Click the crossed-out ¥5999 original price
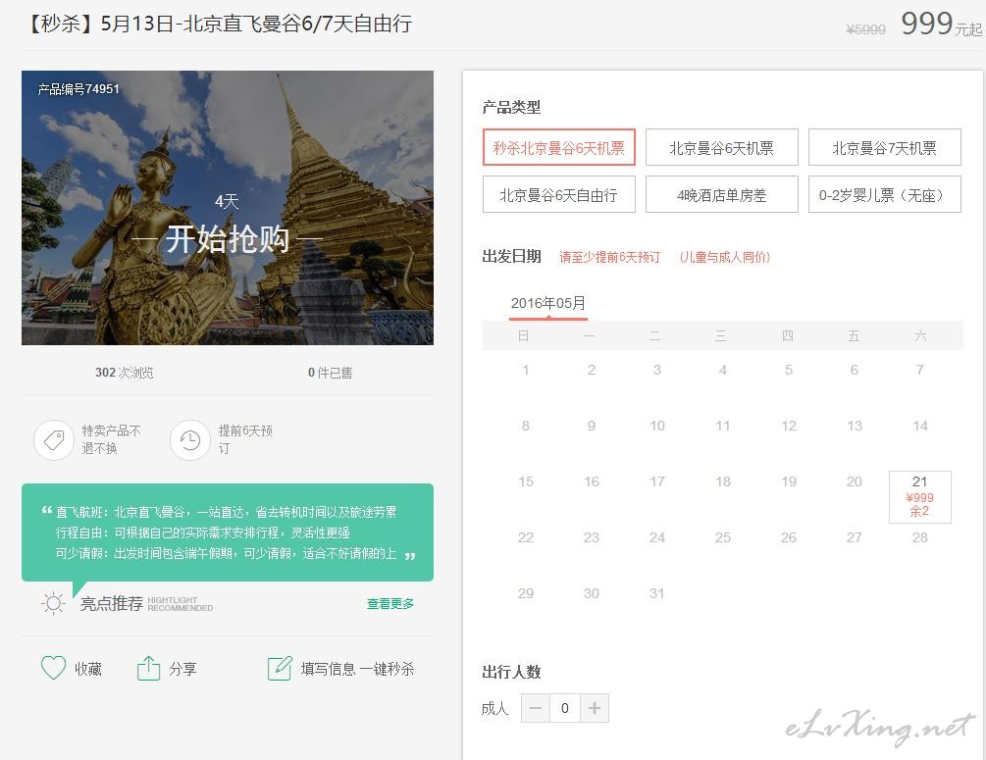 tap(866, 29)
